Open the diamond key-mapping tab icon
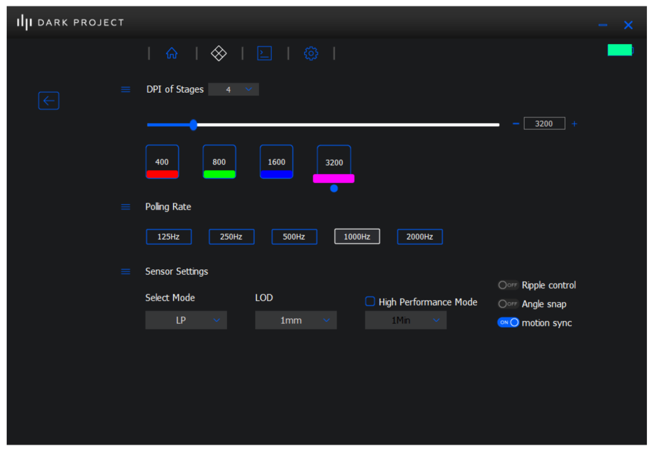This screenshot has width=649, height=450. coord(218,53)
